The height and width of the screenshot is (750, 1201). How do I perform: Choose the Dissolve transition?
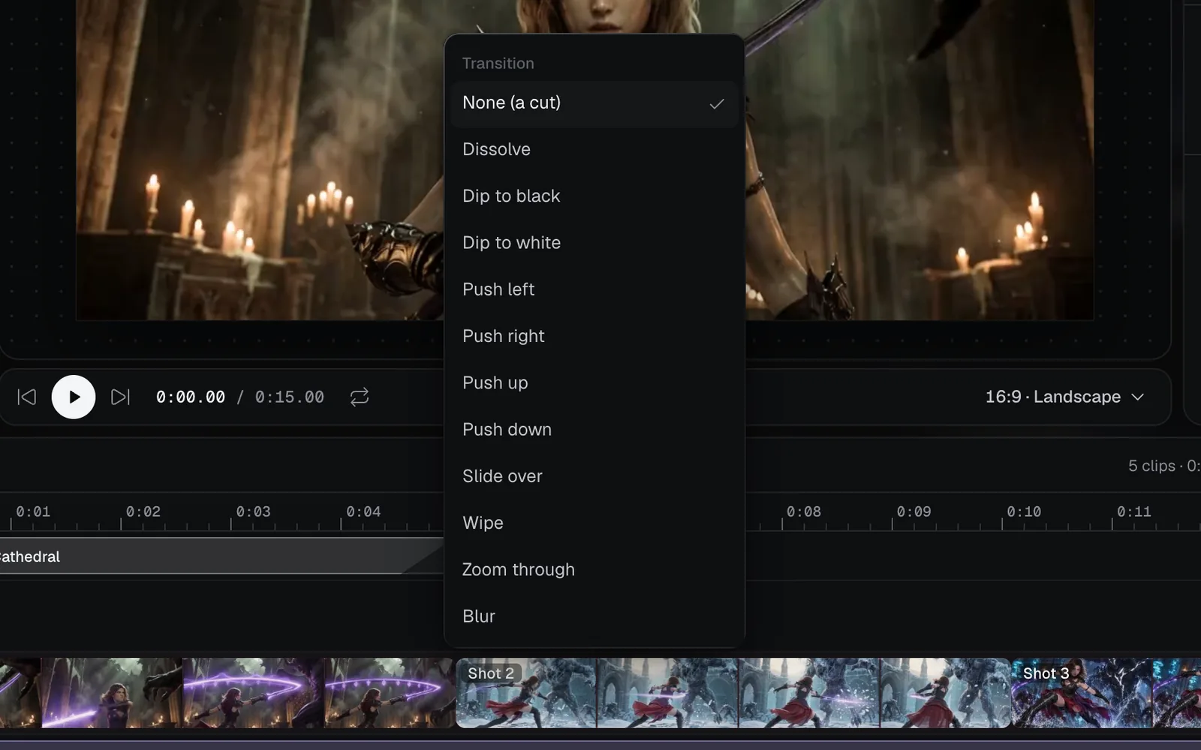click(x=594, y=149)
